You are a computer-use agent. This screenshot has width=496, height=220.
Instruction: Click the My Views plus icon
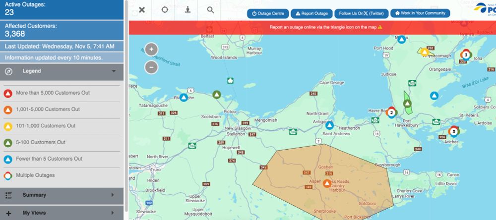tap(8, 214)
